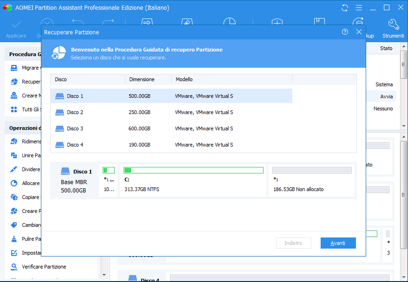Click the Stato column header

pos(386,48)
